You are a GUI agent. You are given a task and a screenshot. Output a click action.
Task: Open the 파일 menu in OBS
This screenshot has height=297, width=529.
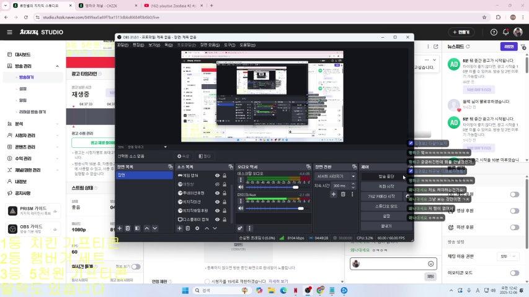click(122, 45)
